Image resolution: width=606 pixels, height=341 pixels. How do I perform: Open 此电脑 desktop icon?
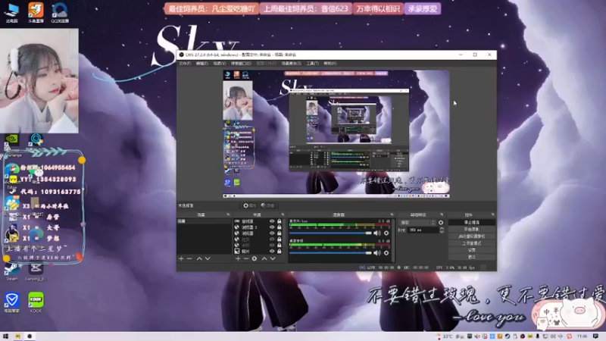click(12, 12)
